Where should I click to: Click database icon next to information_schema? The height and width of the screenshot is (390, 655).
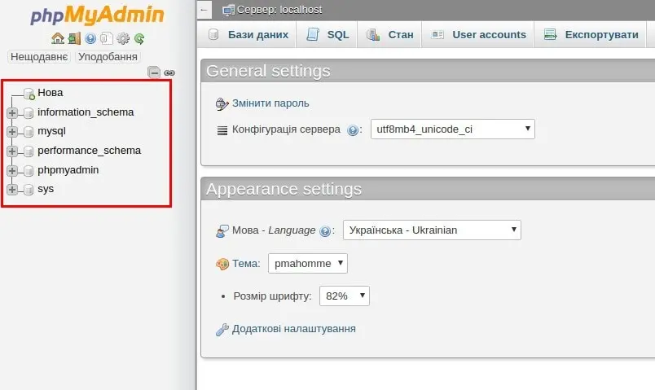click(x=29, y=112)
